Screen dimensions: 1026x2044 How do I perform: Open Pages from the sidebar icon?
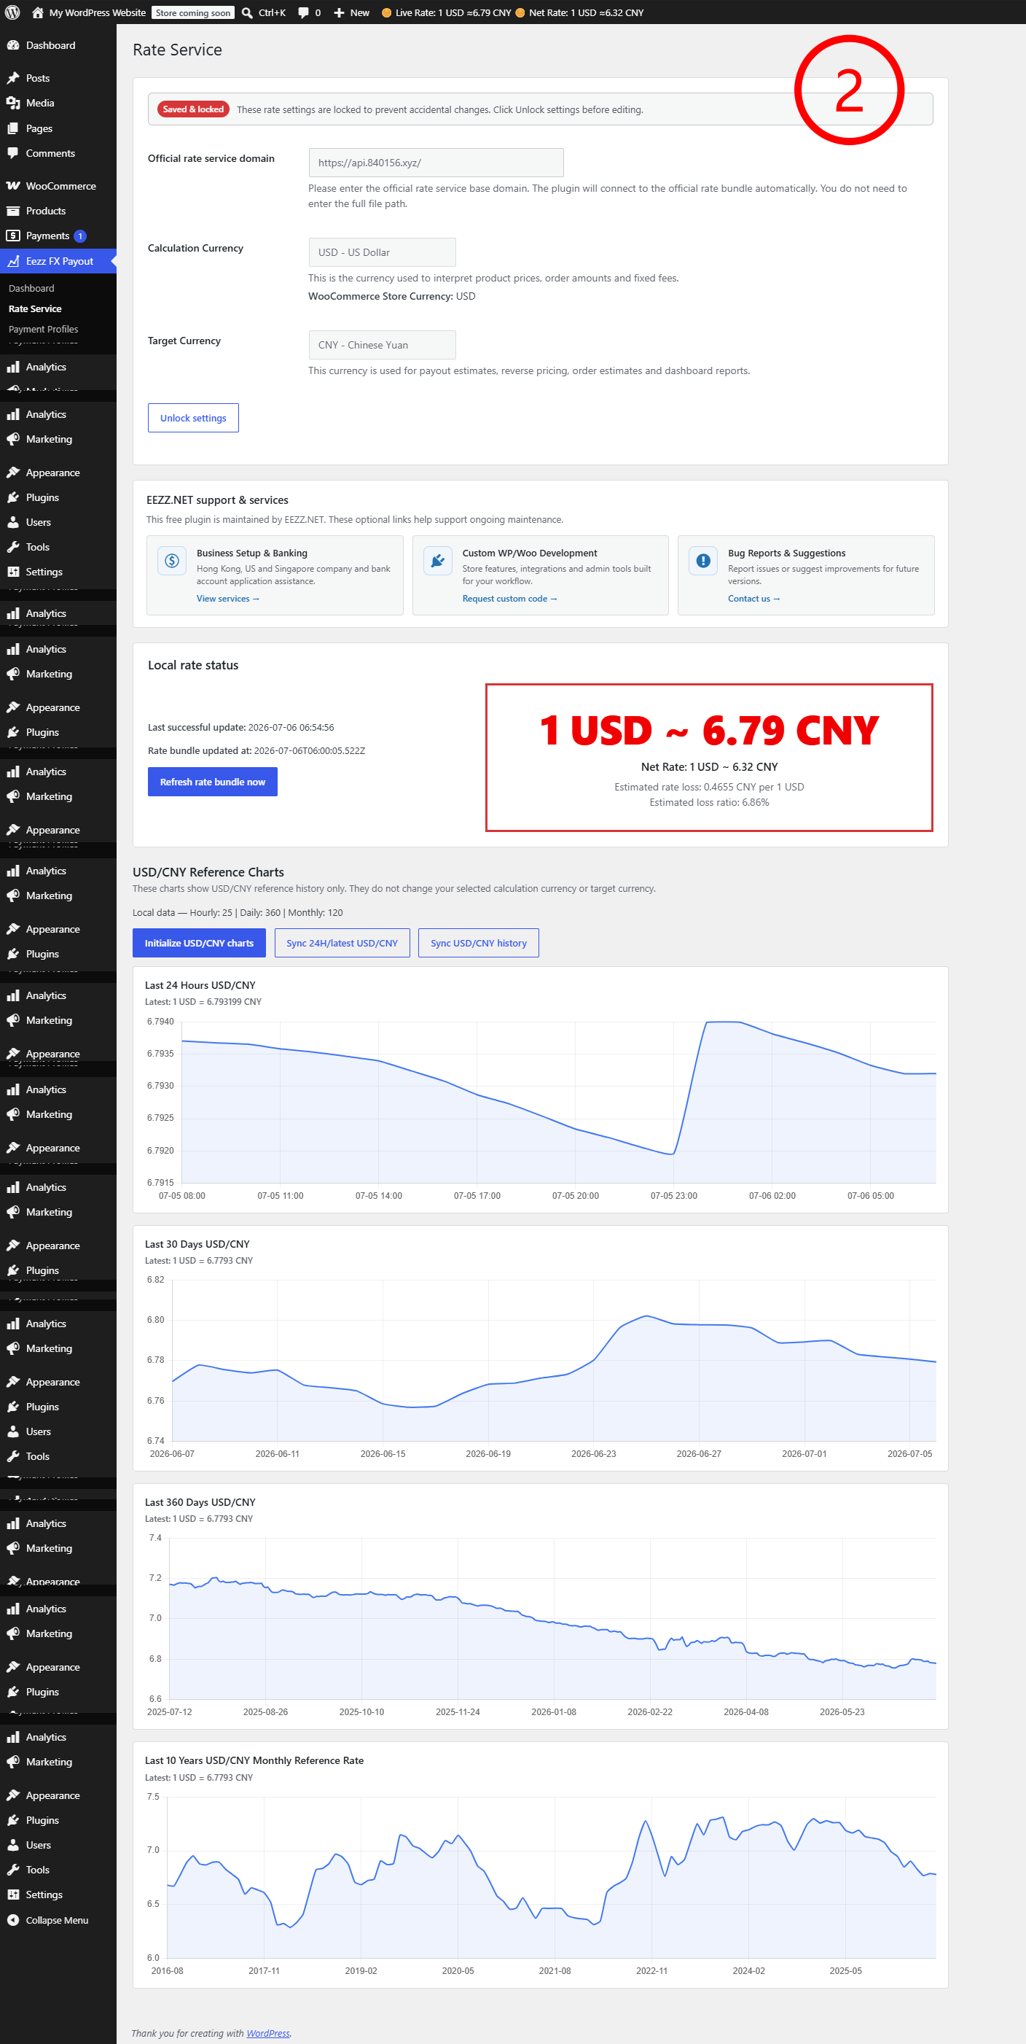pos(12,128)
